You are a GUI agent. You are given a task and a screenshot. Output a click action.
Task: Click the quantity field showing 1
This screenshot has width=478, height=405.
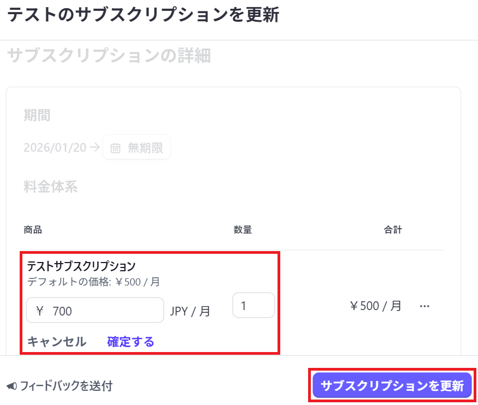click(x=253, y=305)
